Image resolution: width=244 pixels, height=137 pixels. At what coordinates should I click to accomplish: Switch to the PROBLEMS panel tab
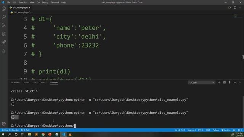pyautogui.click(x=15, y=83)
